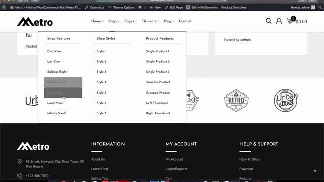Open About Us footer link

[98, 159]
